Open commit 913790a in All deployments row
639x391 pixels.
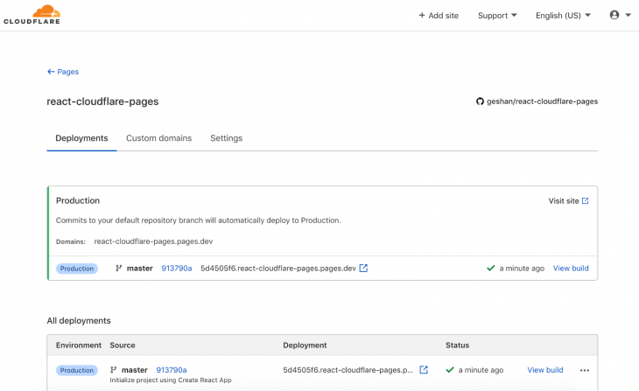[x=172, y=370]
